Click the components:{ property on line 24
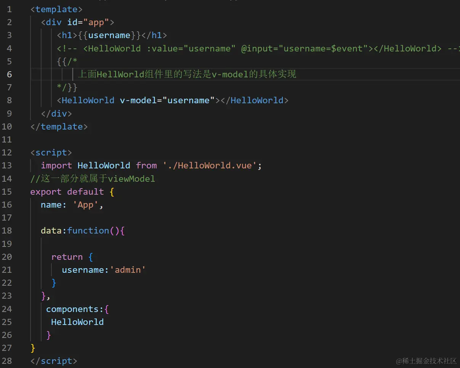The width and height of the screenshot is (460, 368). coord(78,309)
